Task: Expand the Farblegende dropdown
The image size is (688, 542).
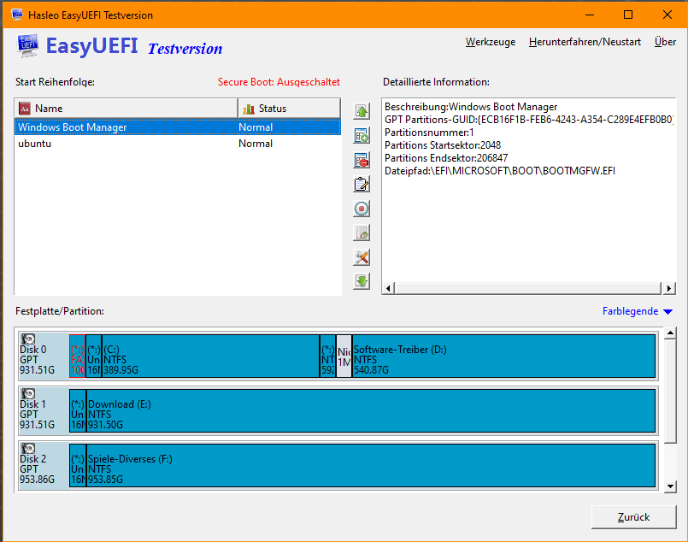Action: tap(637, 311)
